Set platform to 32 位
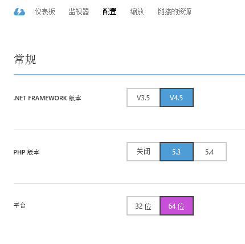The height and width of the screenshot is (244, 245). [143, 206]
